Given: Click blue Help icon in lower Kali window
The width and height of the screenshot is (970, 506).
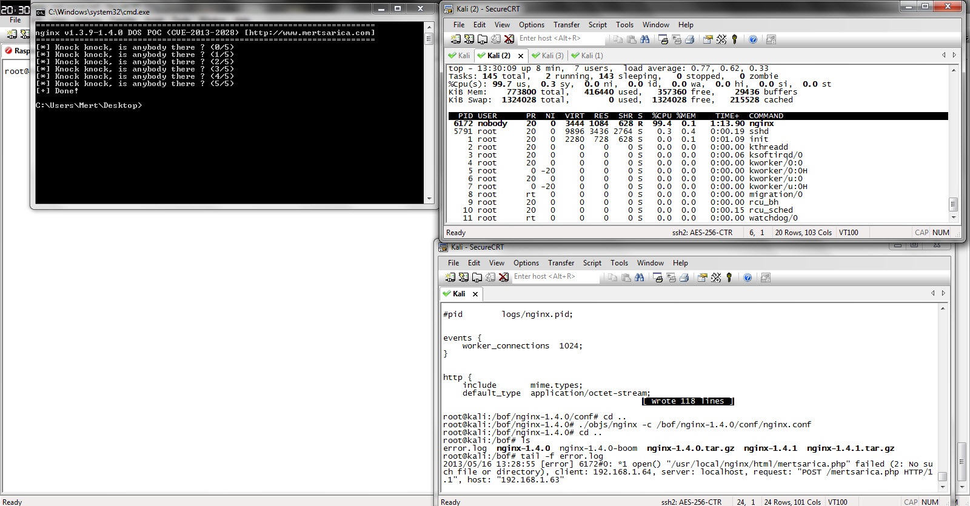Looking at the screenshot, I should pyautogui.click(x=748, y=277).
